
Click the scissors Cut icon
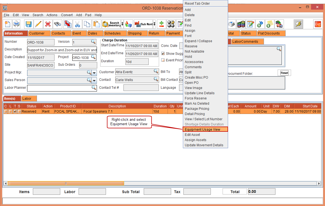coord(77,24)
